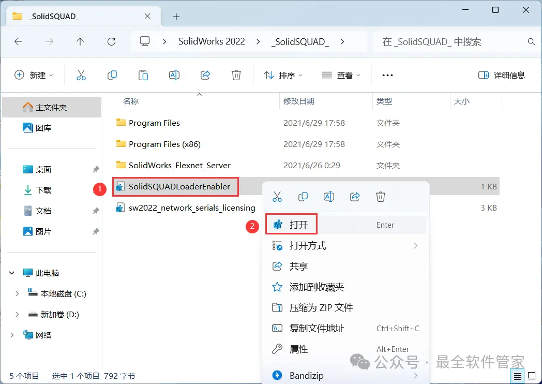Navigate up one folder level
This screenshot has width=542, height=384.
[x=80, y=42]
